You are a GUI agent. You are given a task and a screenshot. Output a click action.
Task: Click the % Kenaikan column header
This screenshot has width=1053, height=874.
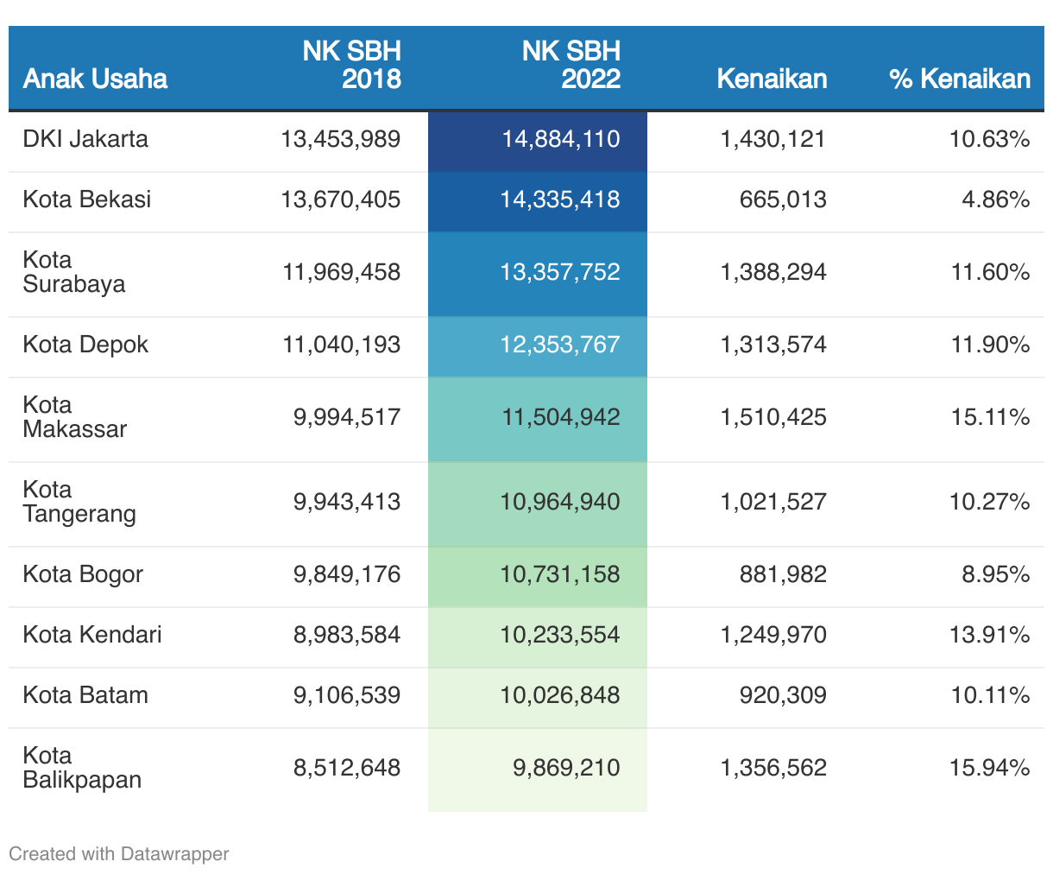[x=959, y=79]
